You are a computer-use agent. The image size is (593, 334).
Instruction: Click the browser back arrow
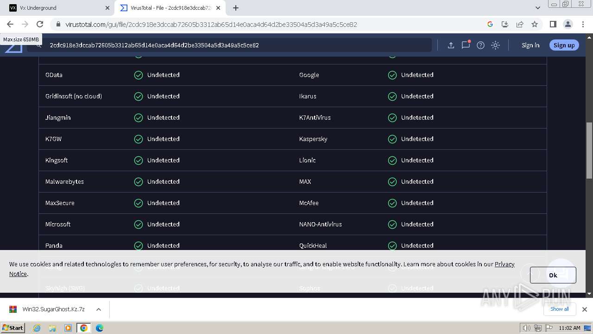point(10,24)
